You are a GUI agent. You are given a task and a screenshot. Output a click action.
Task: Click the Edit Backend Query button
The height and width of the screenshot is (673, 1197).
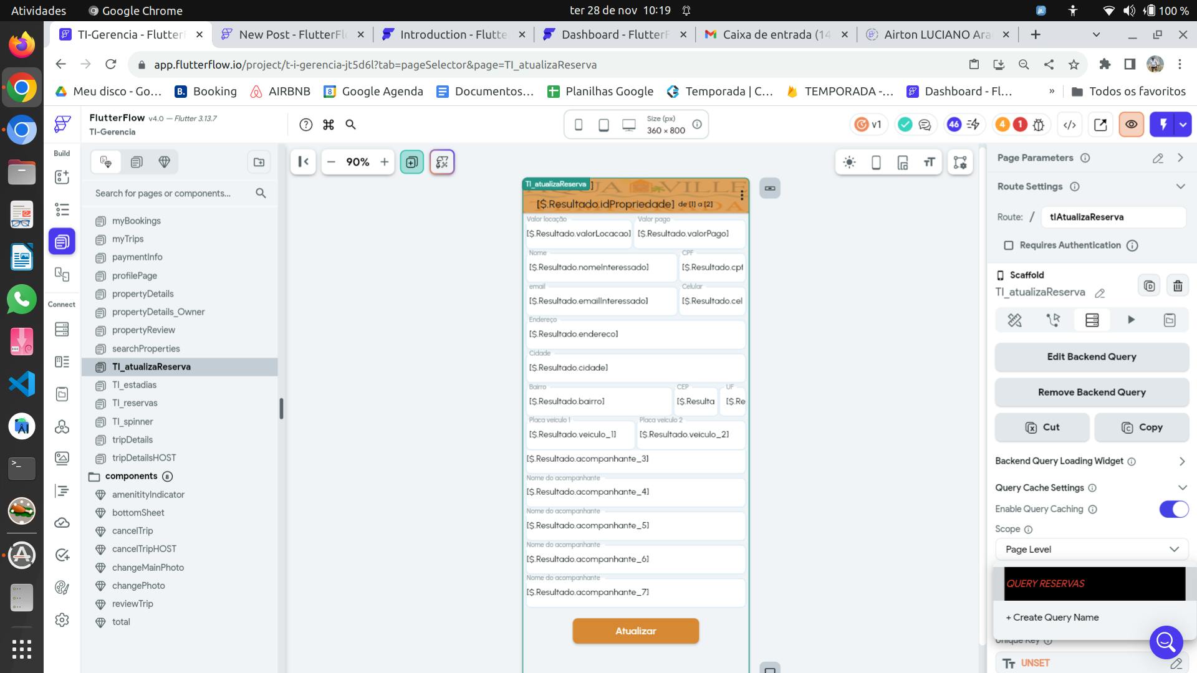(1092, 357)
